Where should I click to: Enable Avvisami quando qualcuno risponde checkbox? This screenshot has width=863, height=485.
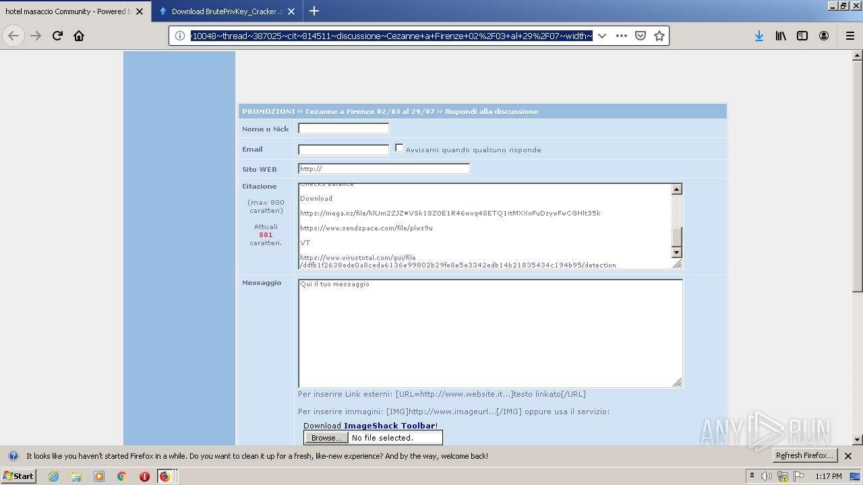[x=399, y=148]
